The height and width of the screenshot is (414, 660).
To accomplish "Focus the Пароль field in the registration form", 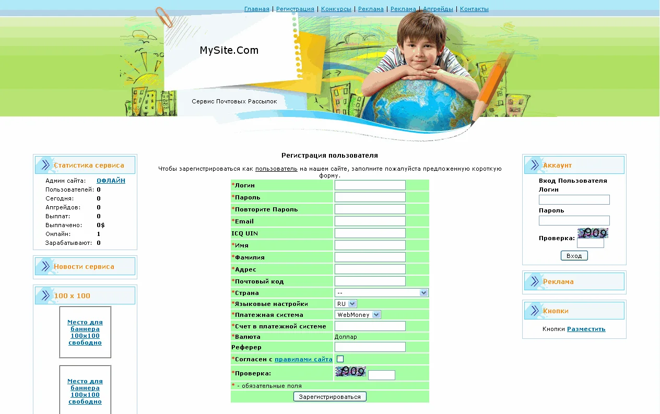I will click(370, 197).
